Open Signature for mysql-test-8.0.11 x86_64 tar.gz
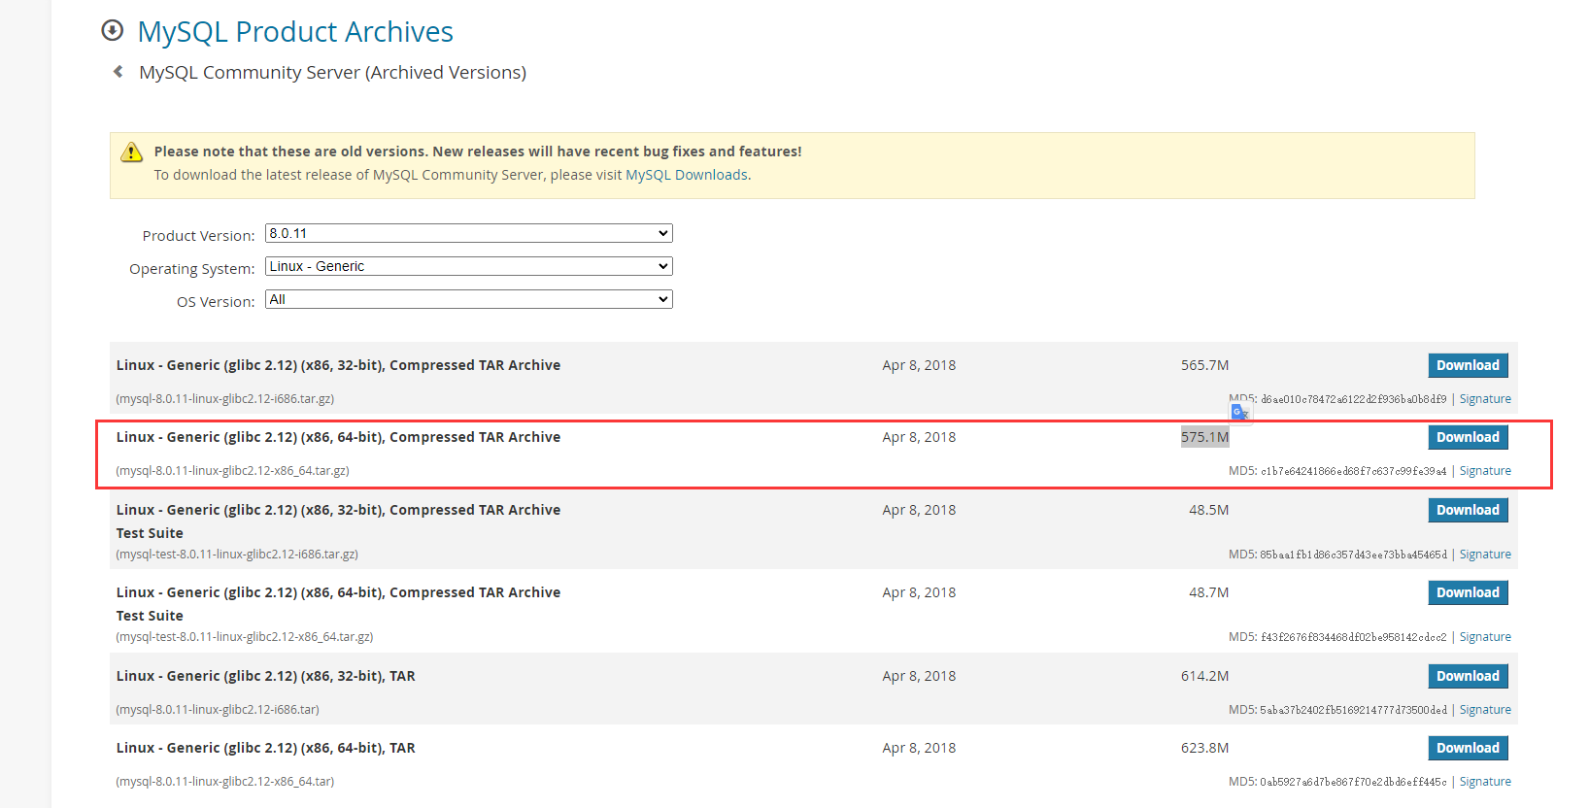1589x808 pixels. [x=1485, y=637]
